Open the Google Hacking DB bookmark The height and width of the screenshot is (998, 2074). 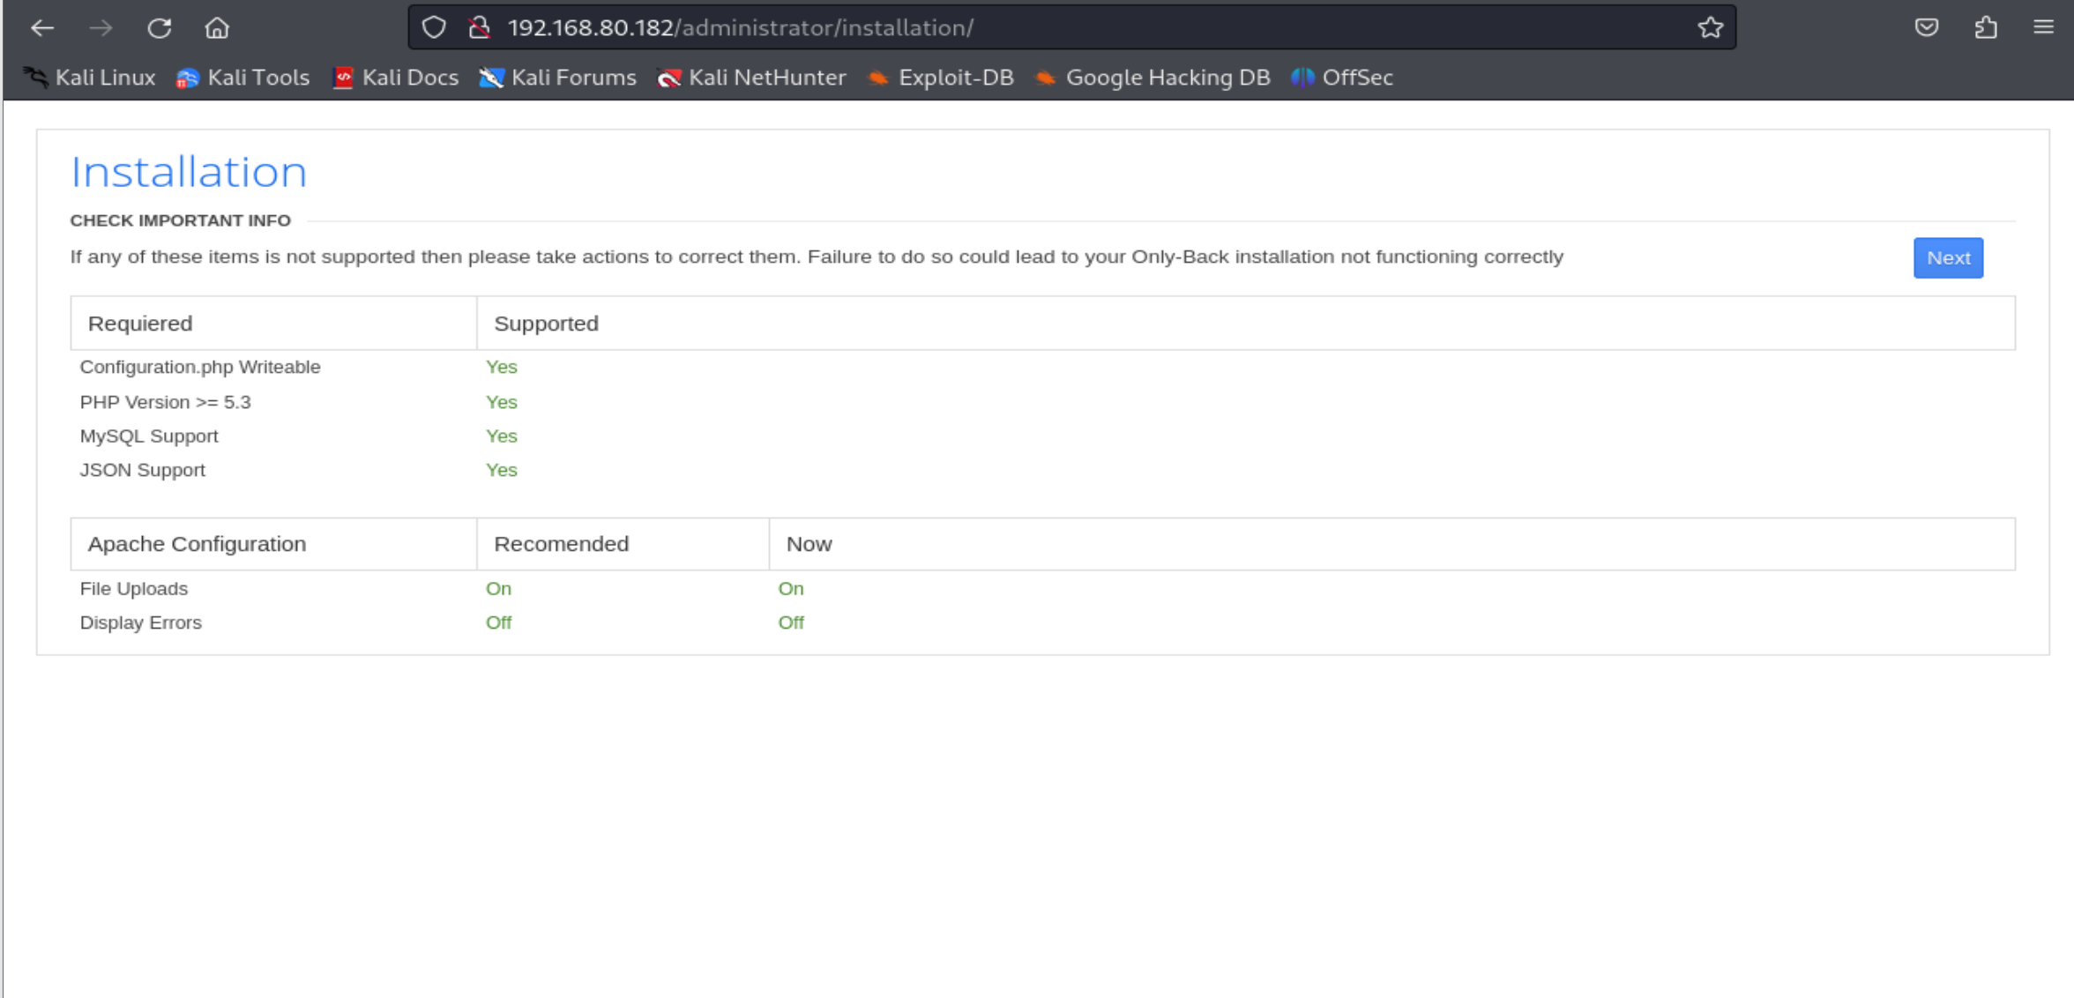1153,78
